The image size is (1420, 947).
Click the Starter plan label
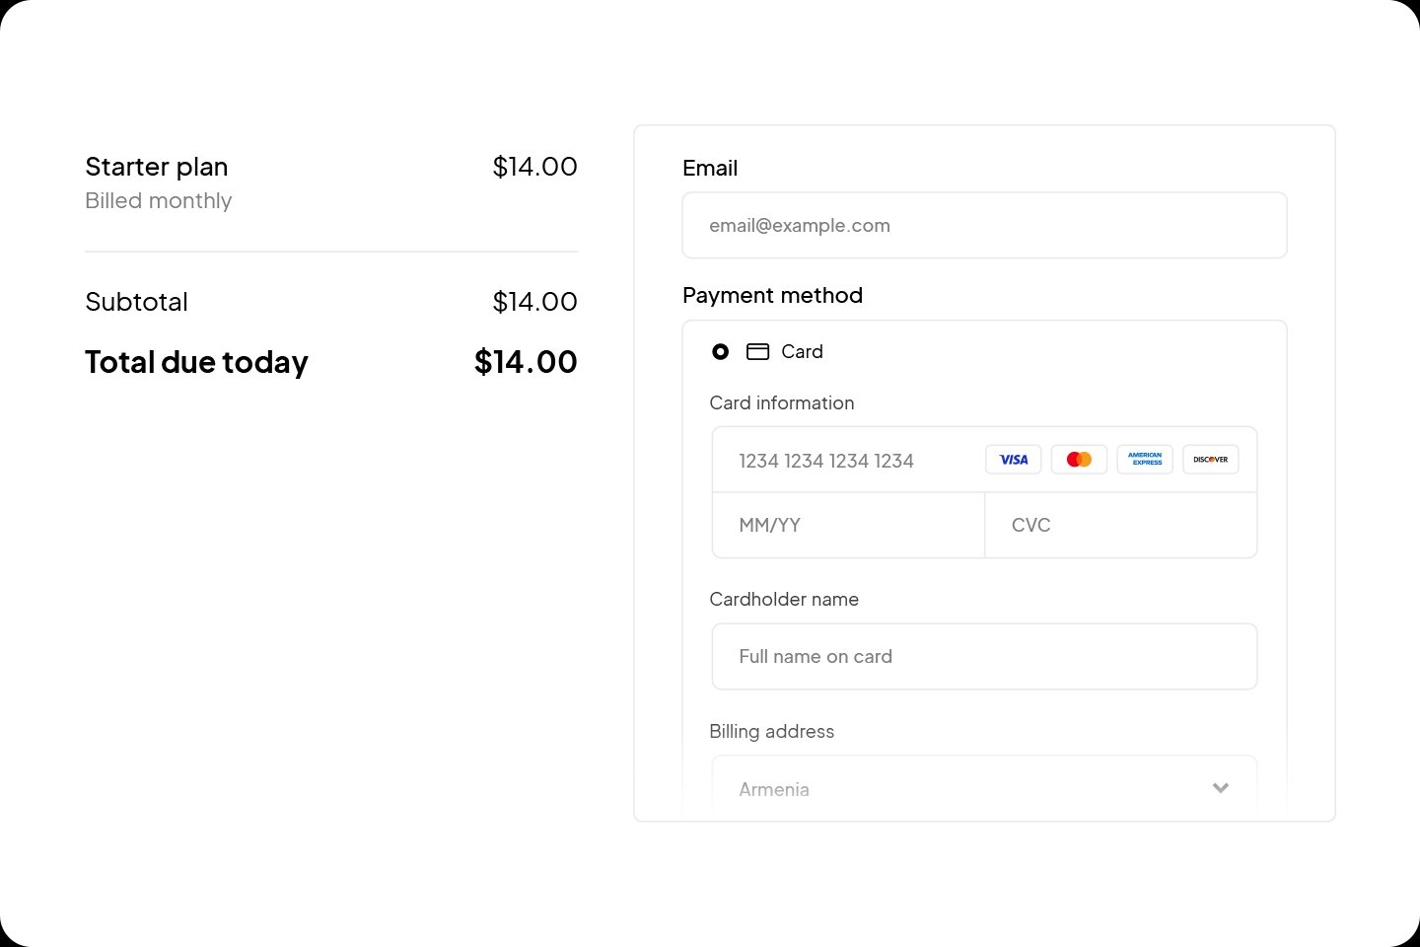pyautogui.click(x=156, y=167)
